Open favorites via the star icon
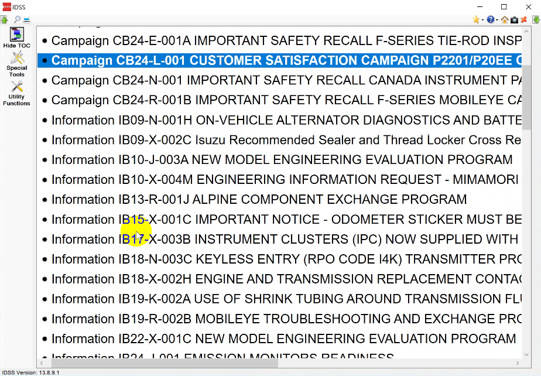 tap(476, 19)
